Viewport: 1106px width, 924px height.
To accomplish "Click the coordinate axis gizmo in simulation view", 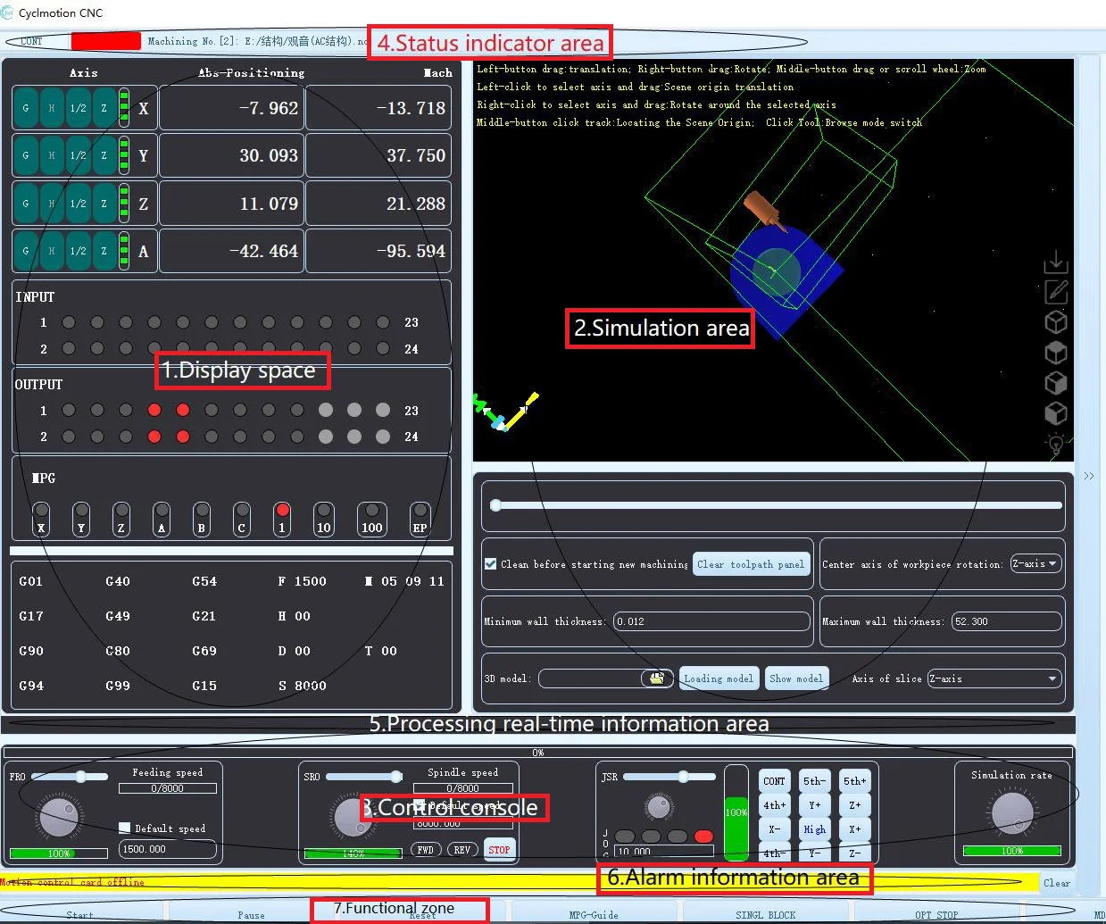I will [506, 412].
